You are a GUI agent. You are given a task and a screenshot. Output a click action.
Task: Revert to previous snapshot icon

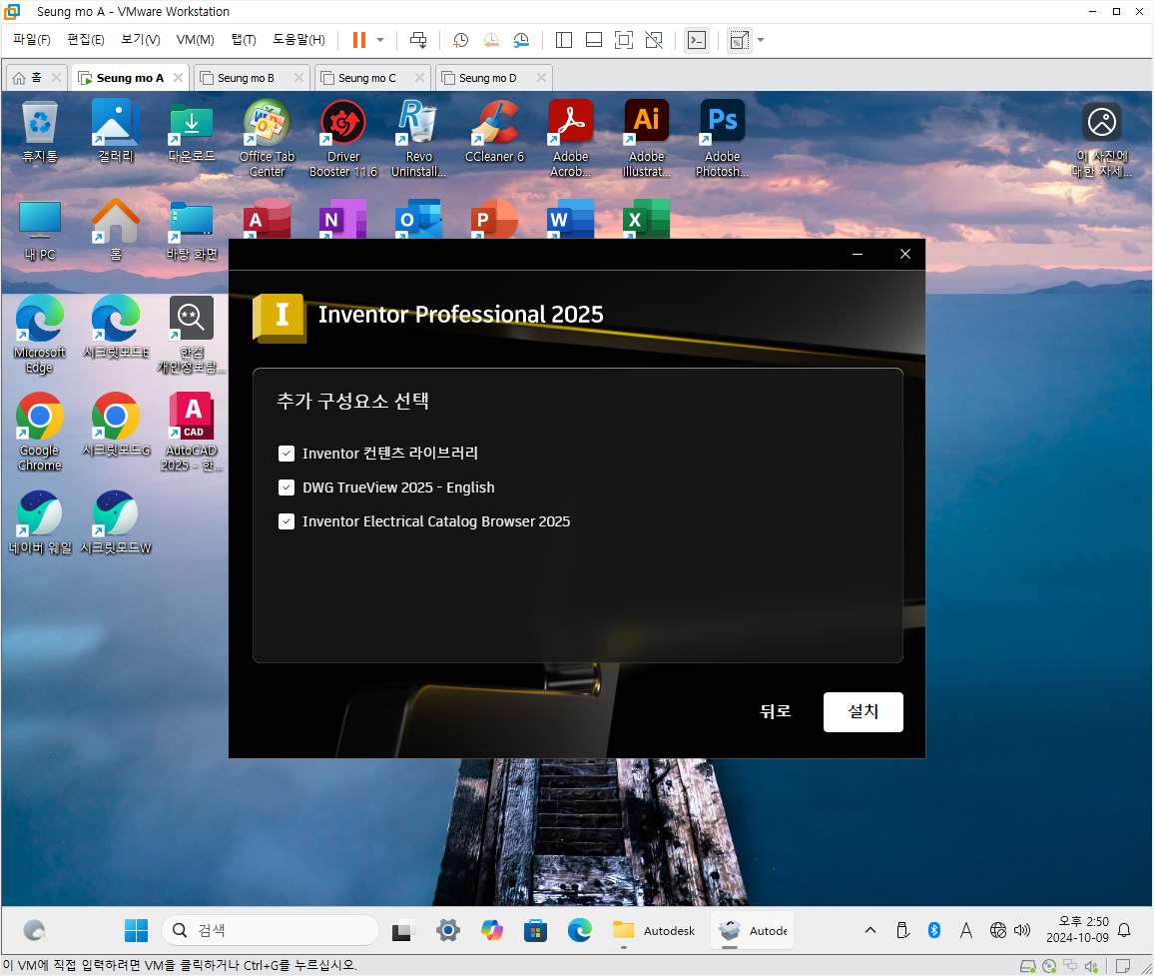(491, 41)
